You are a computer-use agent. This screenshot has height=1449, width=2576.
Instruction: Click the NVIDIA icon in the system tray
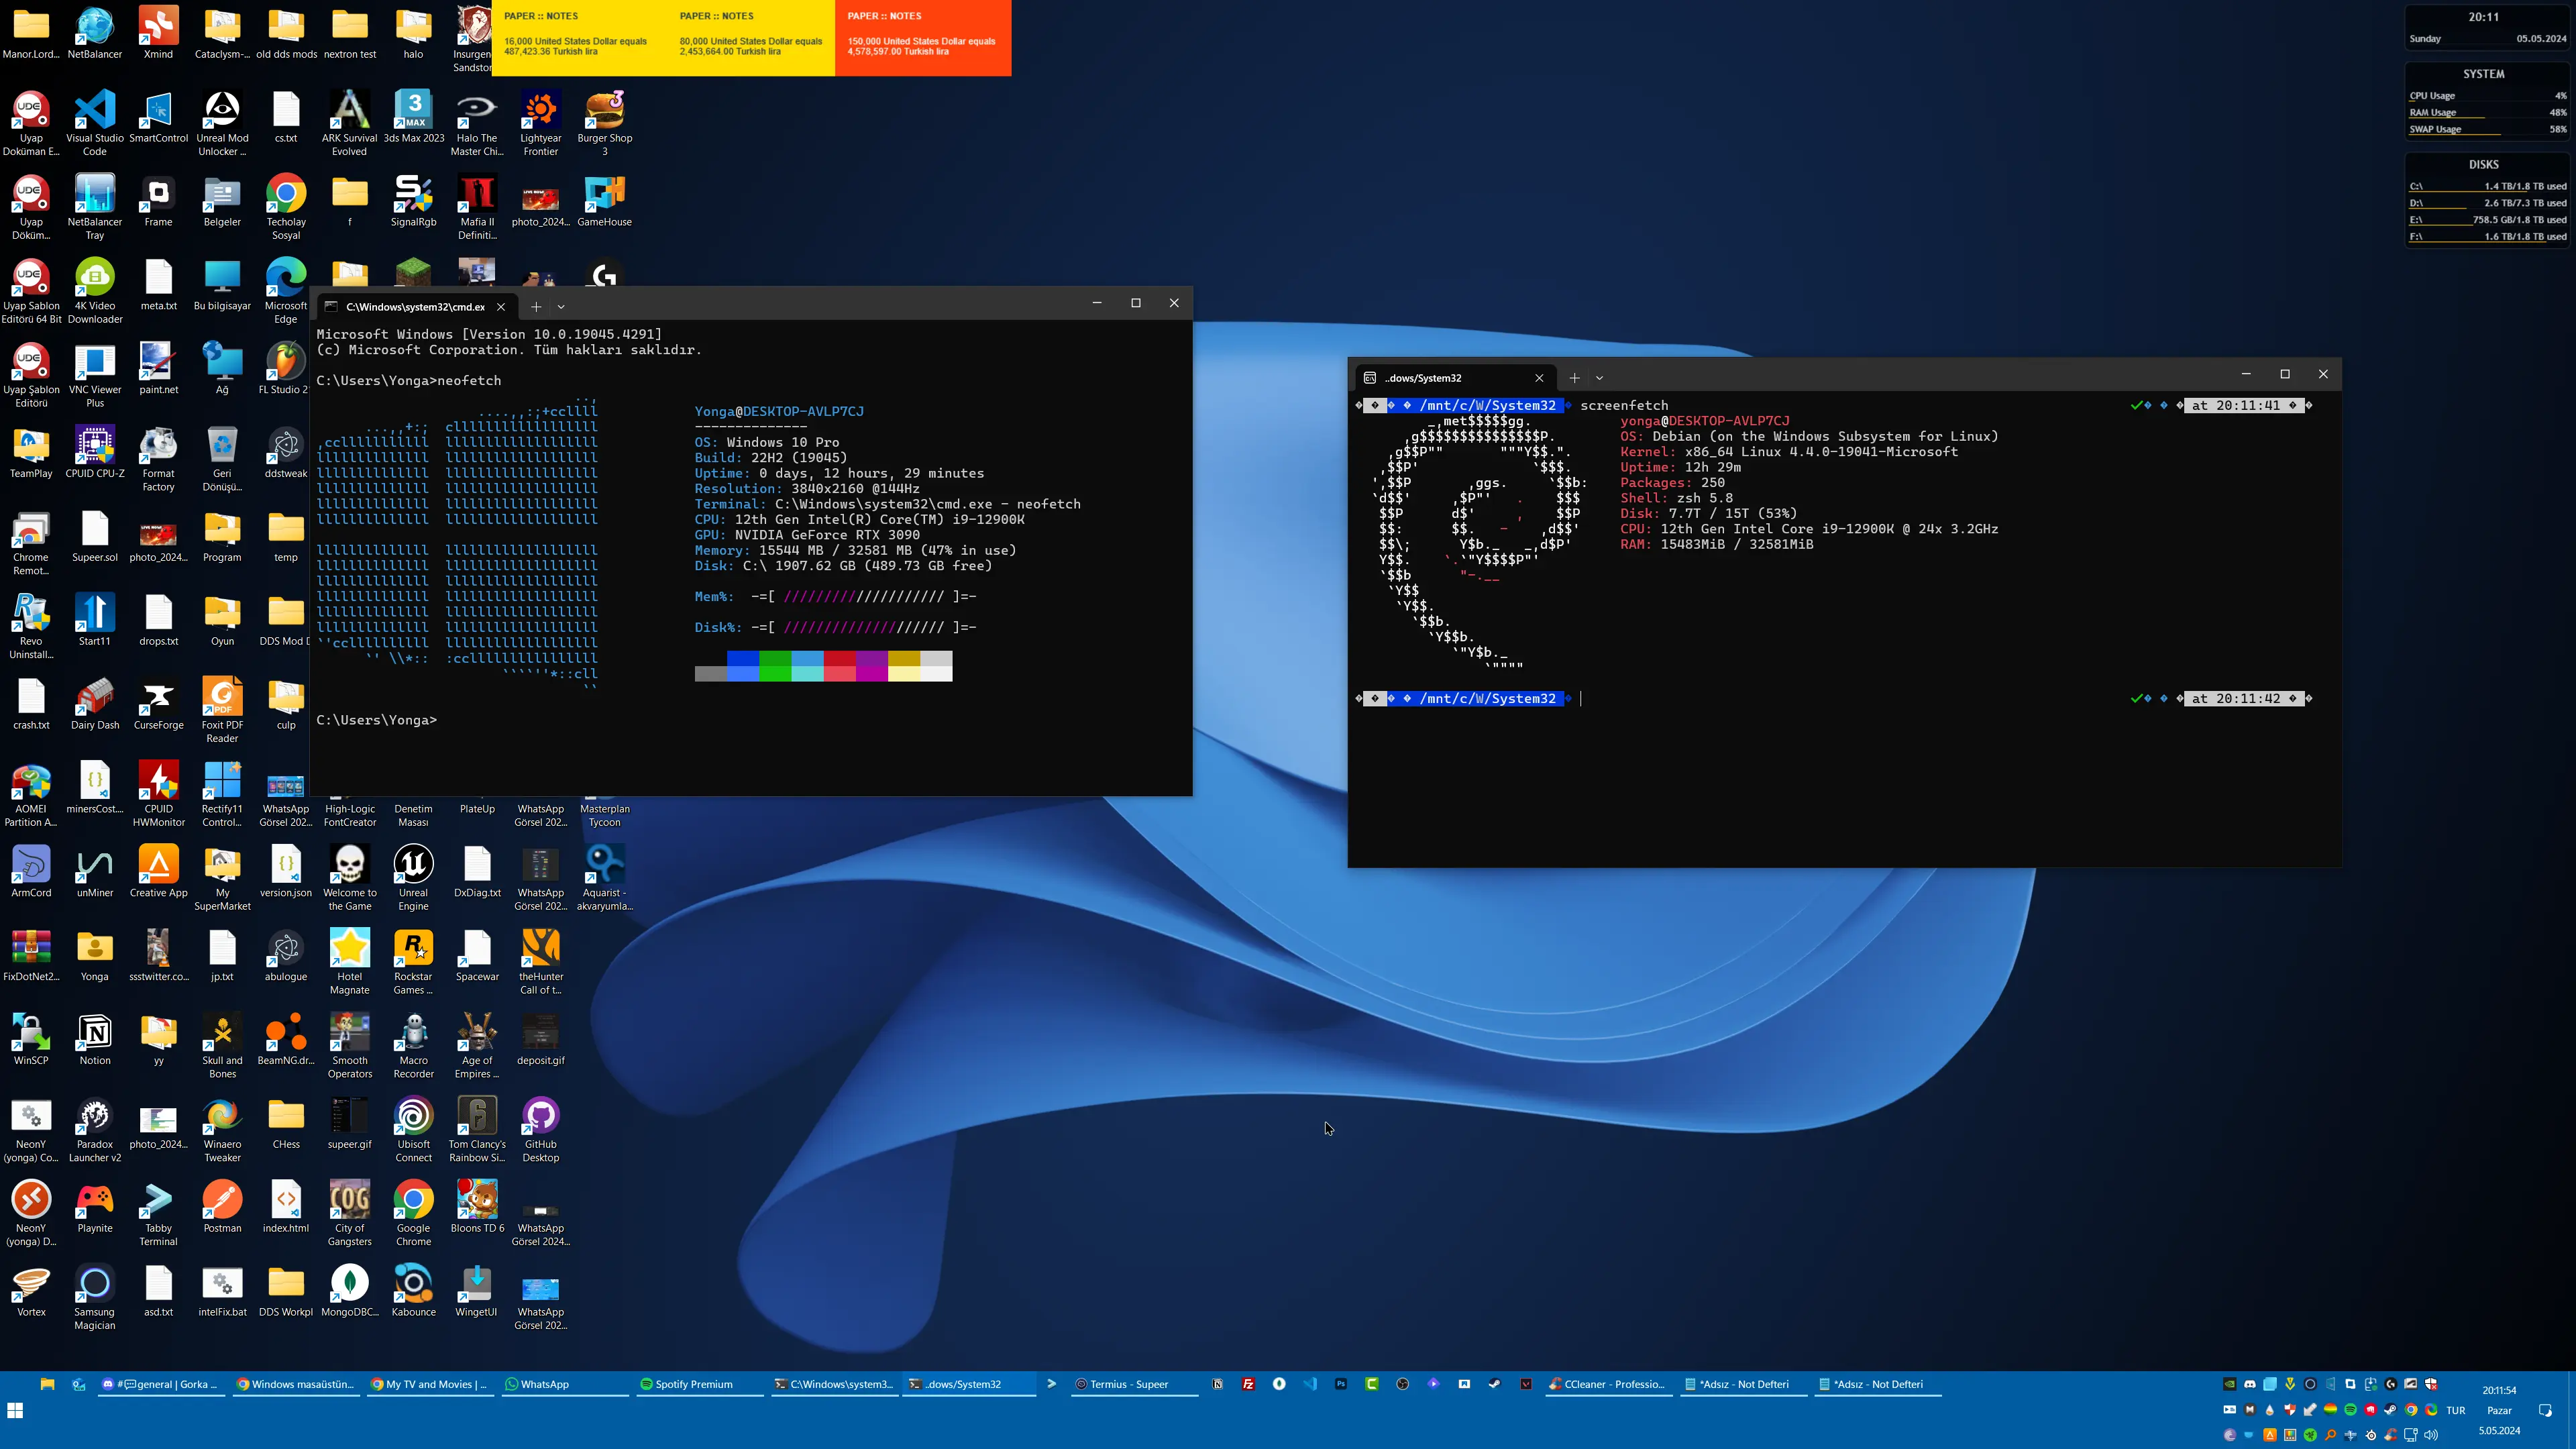2229,1384
